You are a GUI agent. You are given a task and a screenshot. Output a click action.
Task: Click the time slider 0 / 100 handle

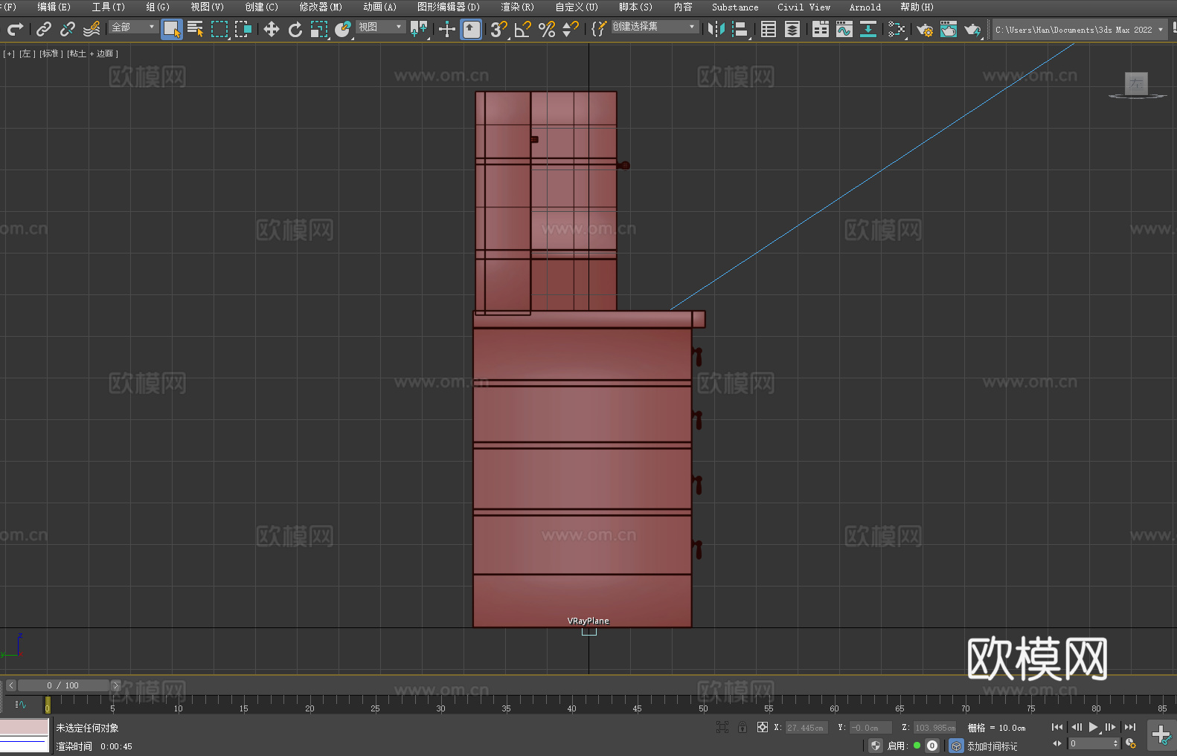(x=63, y=685)
